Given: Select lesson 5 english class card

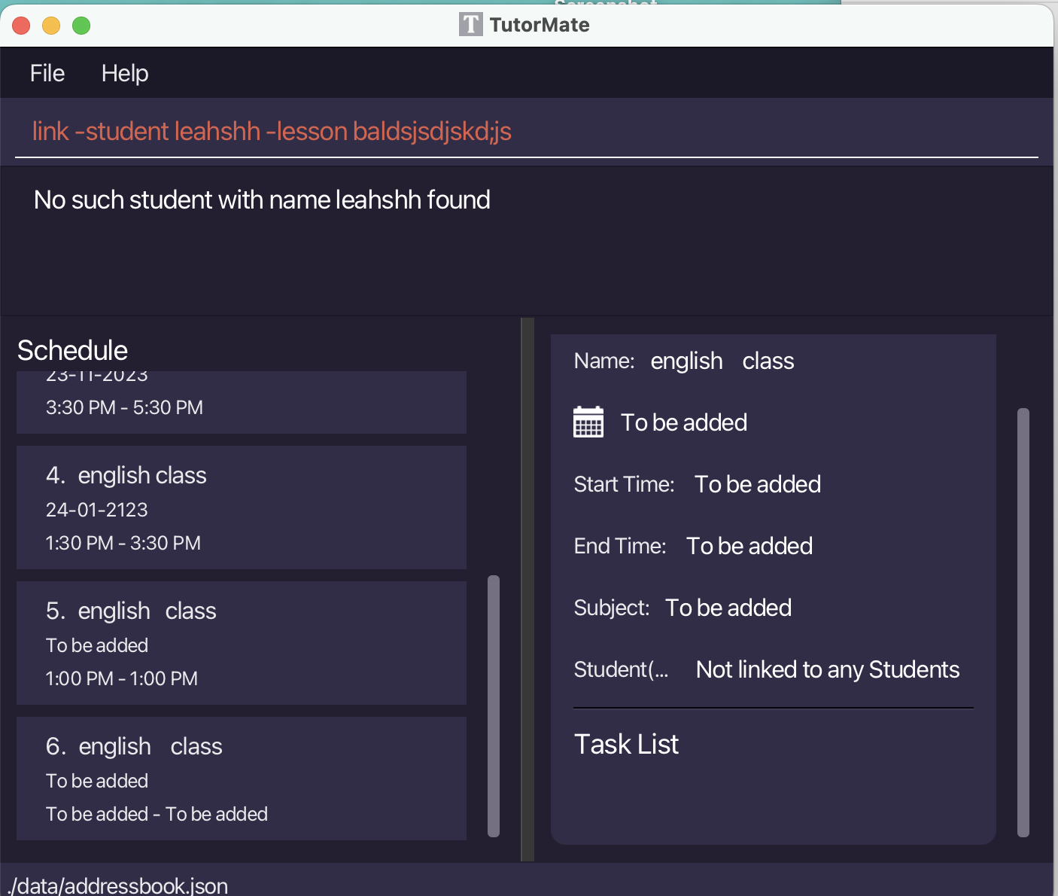Looking at the screenshot, I should [242, 643].
